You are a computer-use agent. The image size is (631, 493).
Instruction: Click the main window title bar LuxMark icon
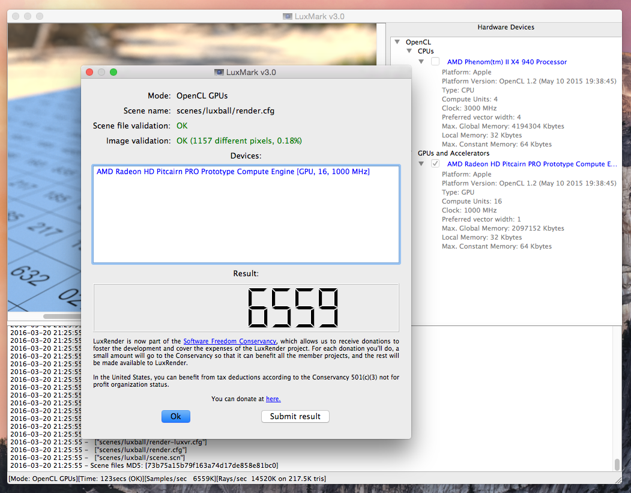click(288, 16)
